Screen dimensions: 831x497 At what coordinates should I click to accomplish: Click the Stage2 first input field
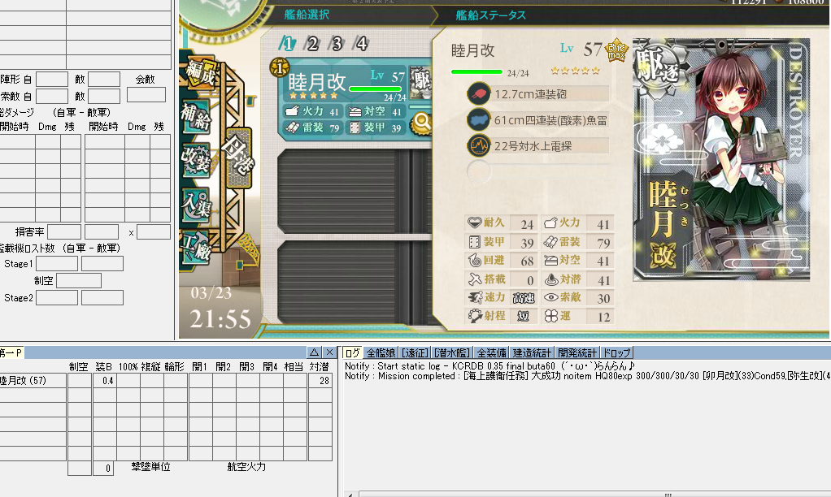[x=57, y=297]
